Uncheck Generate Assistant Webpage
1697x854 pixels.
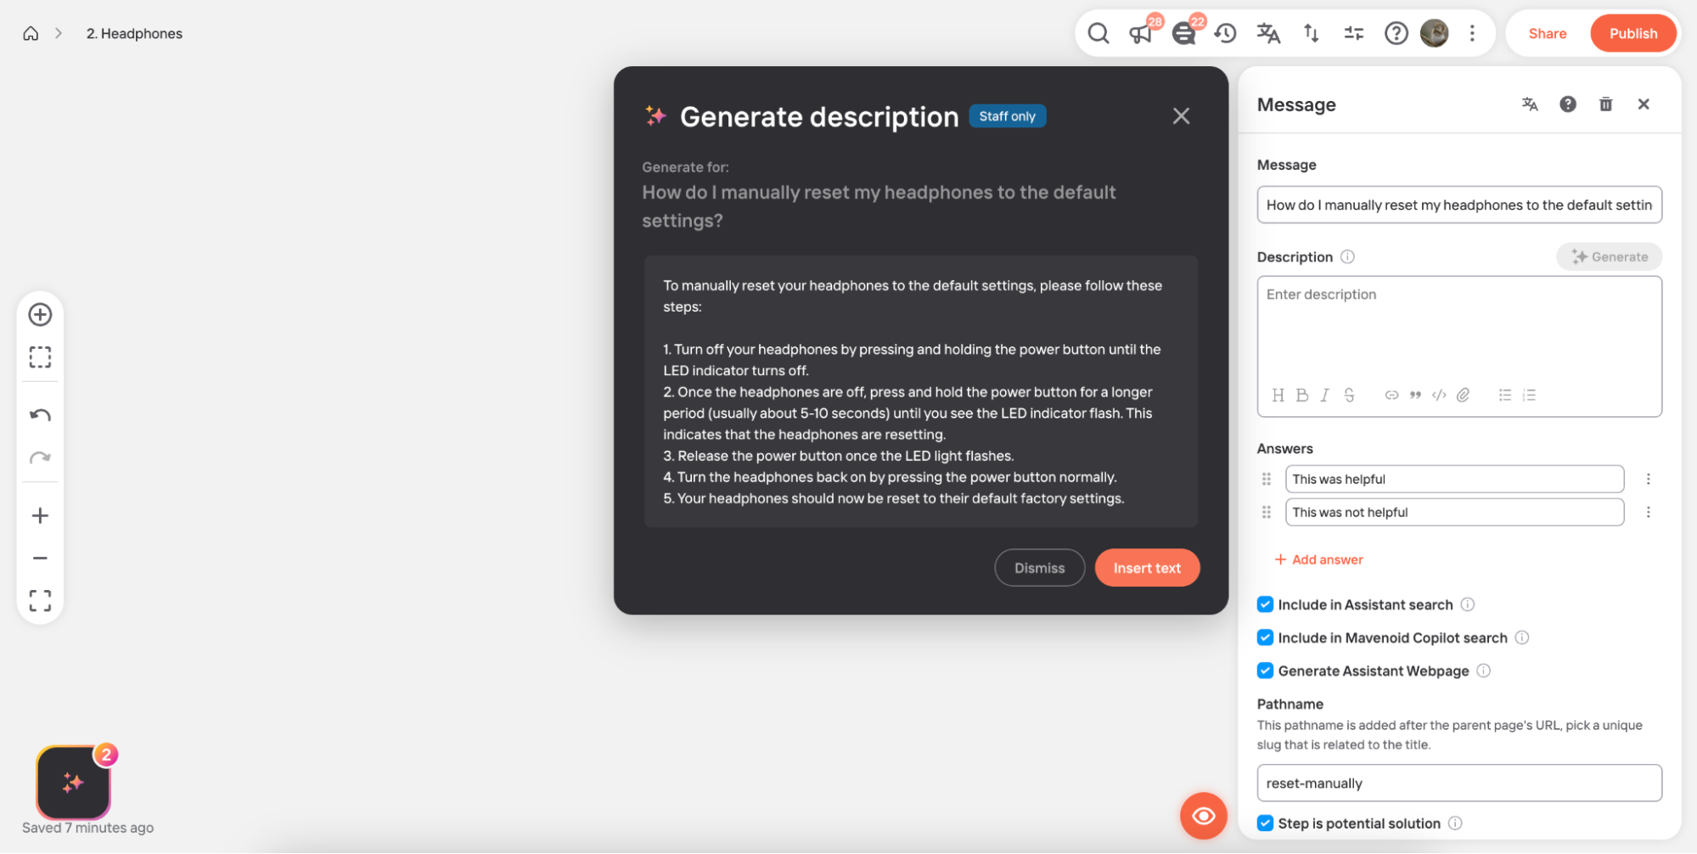tap(1265, 671)
